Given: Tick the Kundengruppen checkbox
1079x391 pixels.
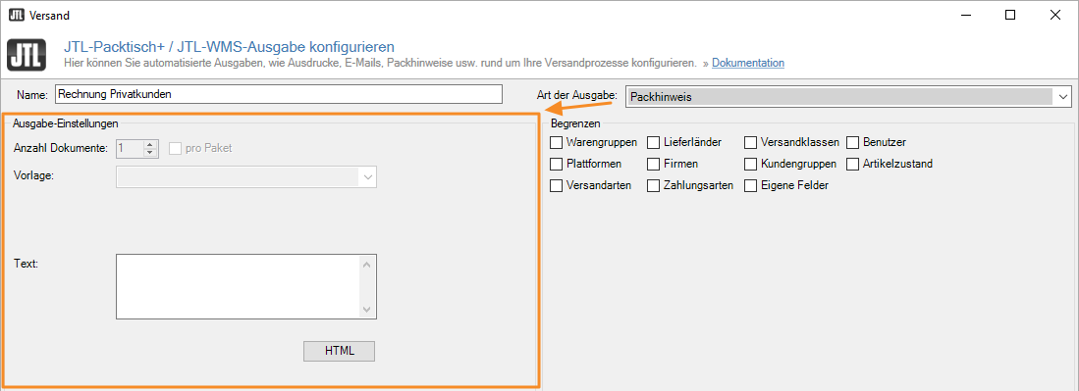Looking at the screenshot, I should (750, 164).
